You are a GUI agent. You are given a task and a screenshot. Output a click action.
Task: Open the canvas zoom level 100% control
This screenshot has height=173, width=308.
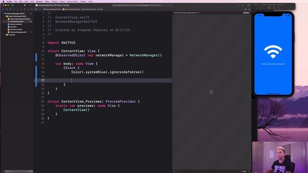coord(244,171)
